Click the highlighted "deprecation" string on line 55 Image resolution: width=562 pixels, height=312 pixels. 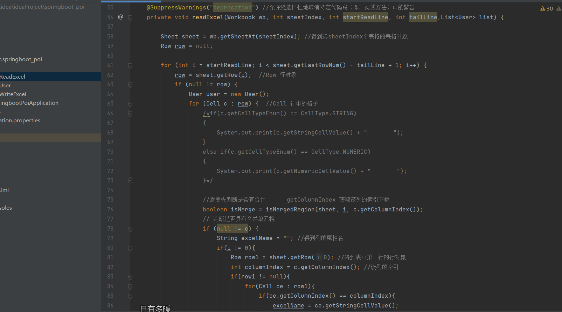coord(232,7)
